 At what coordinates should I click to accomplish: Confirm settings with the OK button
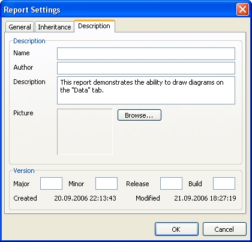point(176,229)
